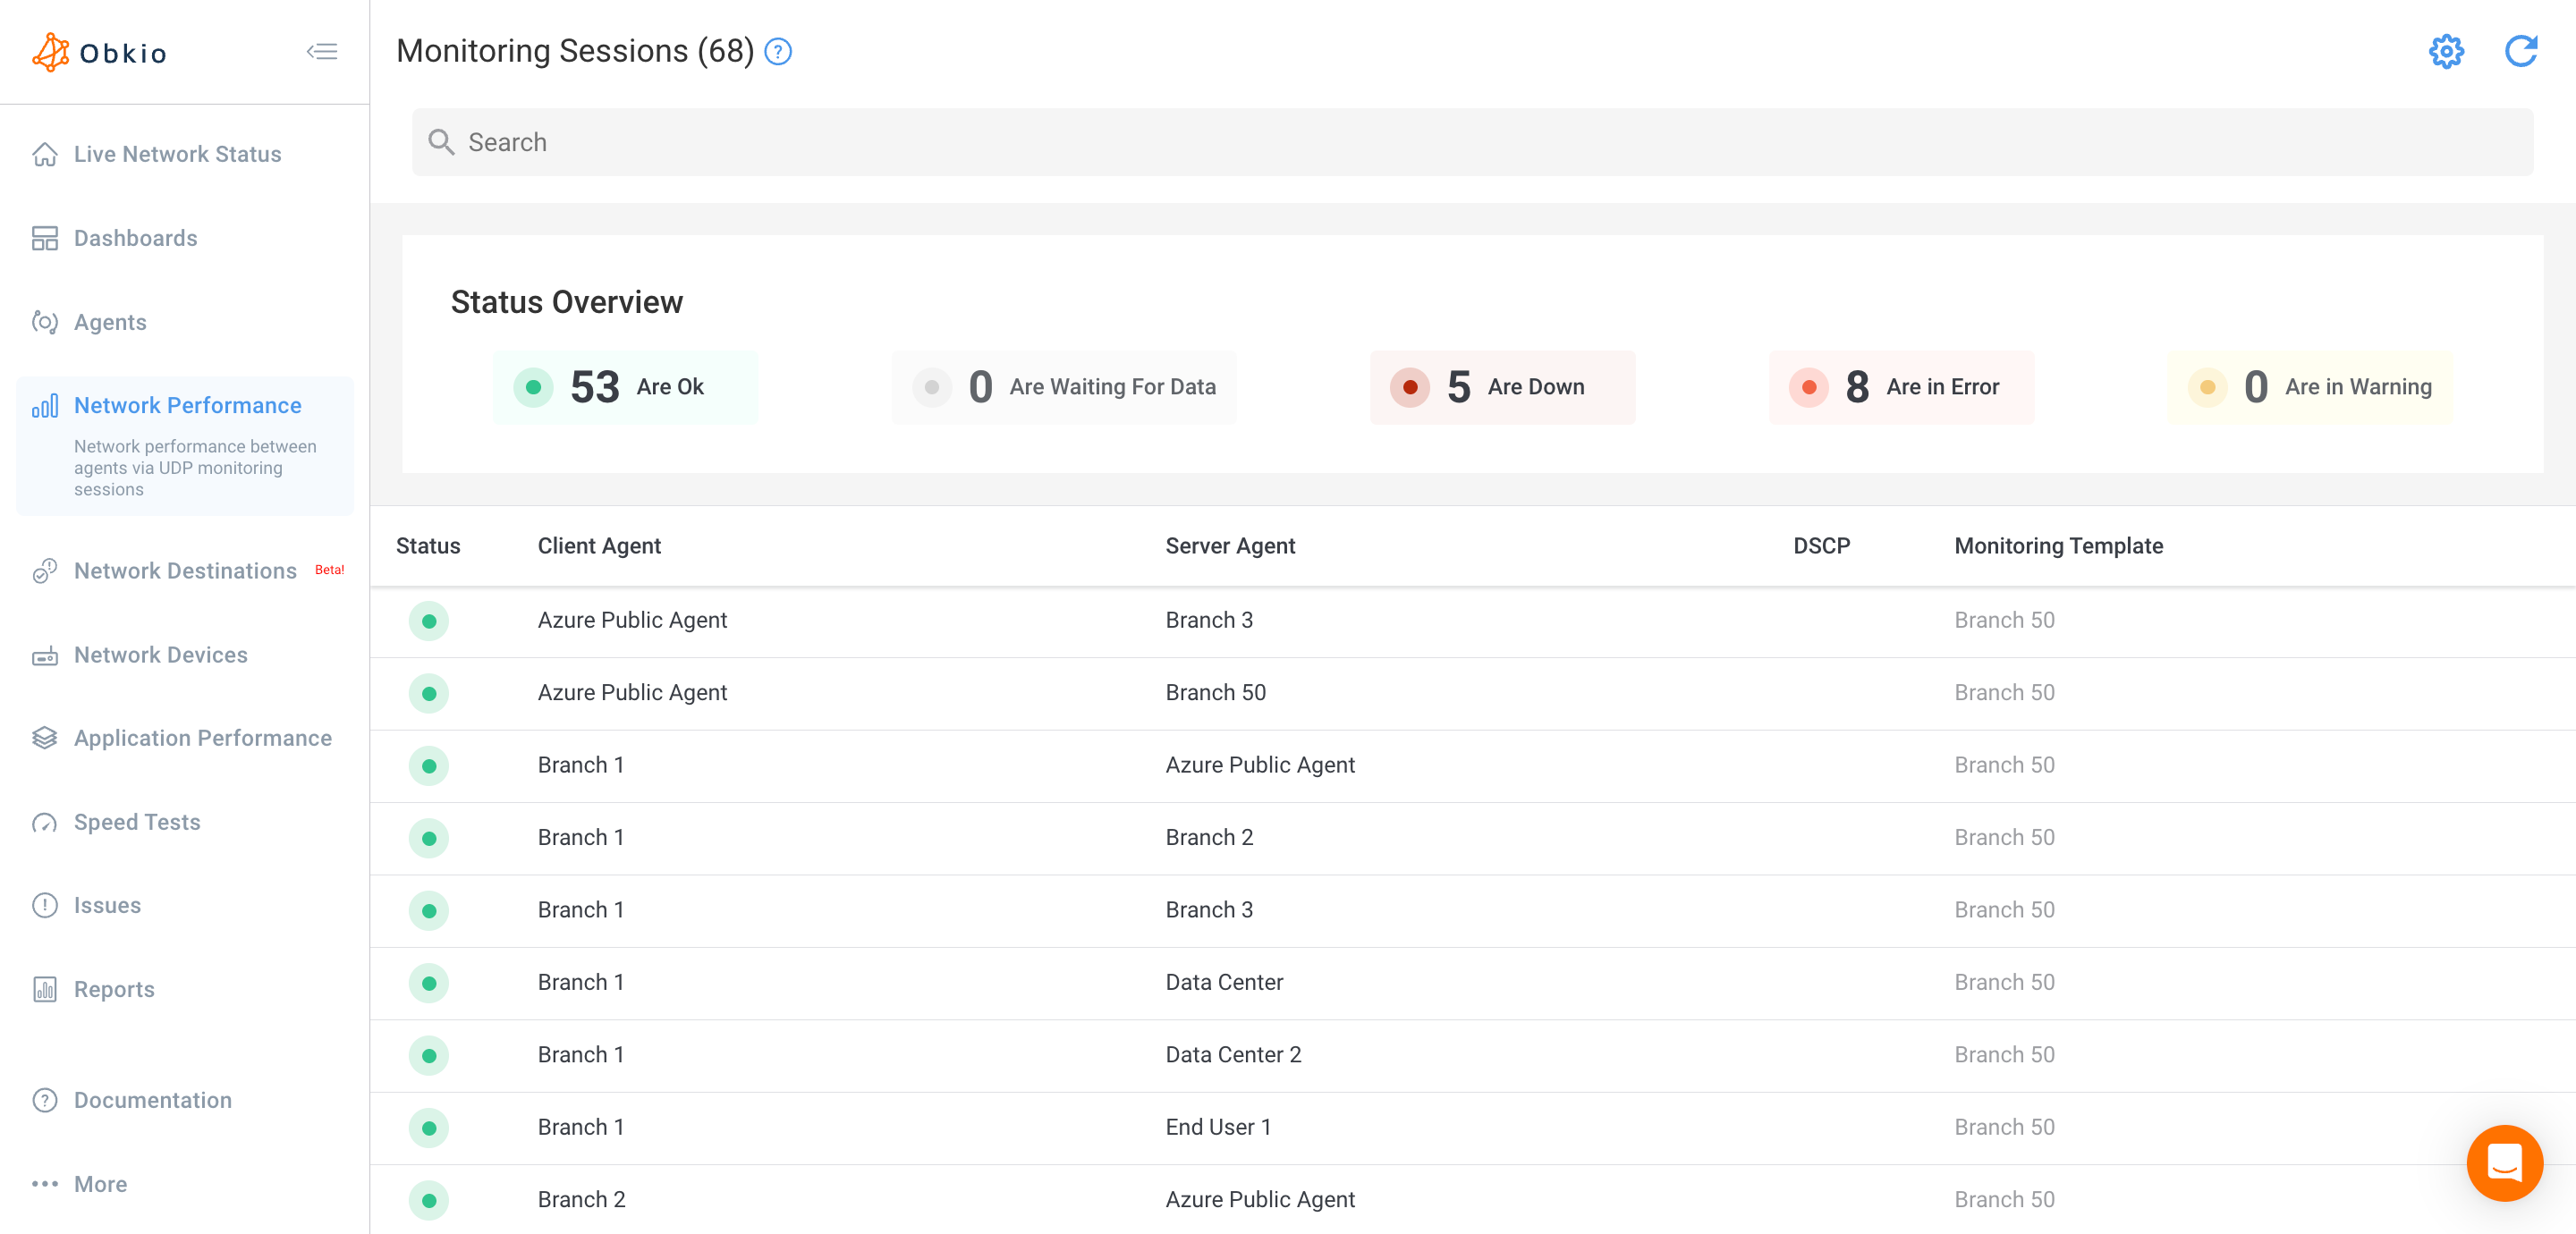Click the Reports icon in the sidebar
Image resolution: width=2576 pixels, height=1234 pixels.
pyautogui.click(x=45, y=989)
